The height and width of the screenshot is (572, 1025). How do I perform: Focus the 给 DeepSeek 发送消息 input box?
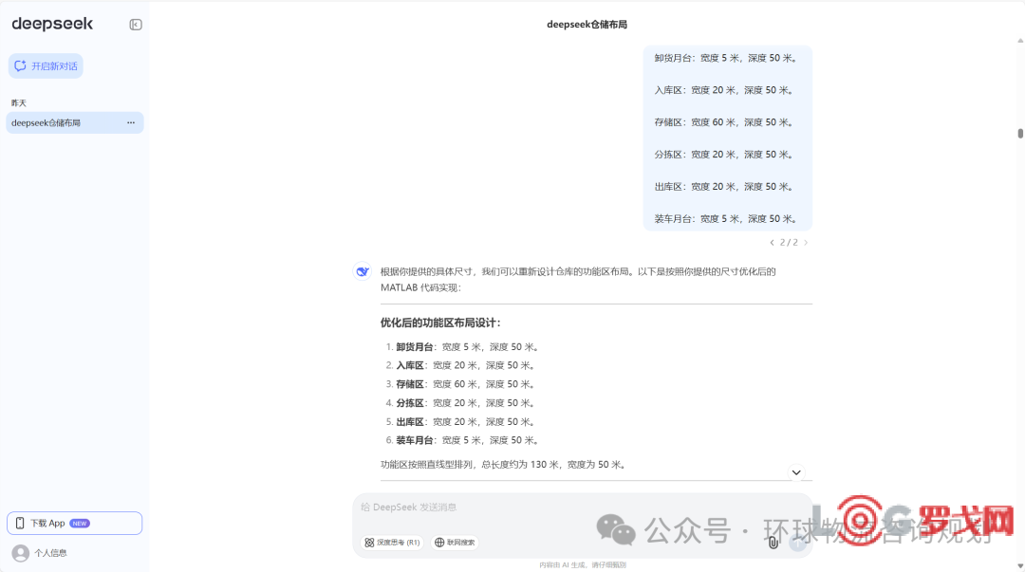click(x=569, y=507)
